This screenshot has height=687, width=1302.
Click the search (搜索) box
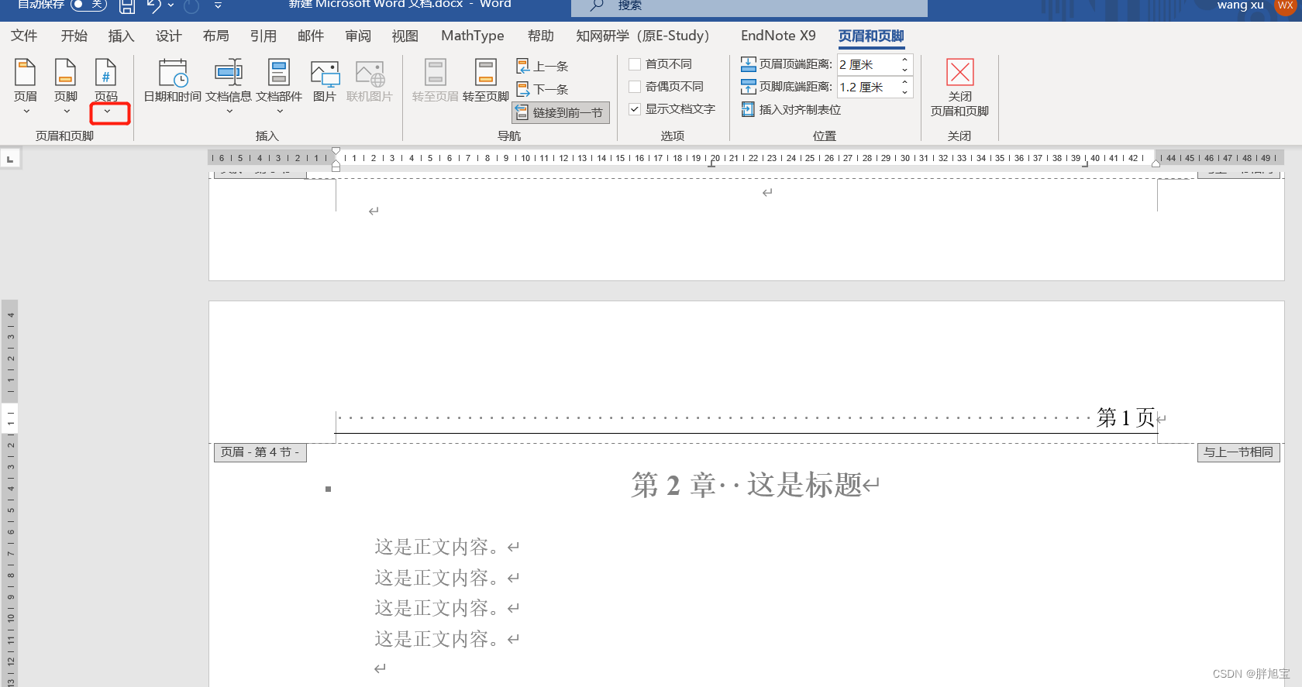[x=749, y=6]
